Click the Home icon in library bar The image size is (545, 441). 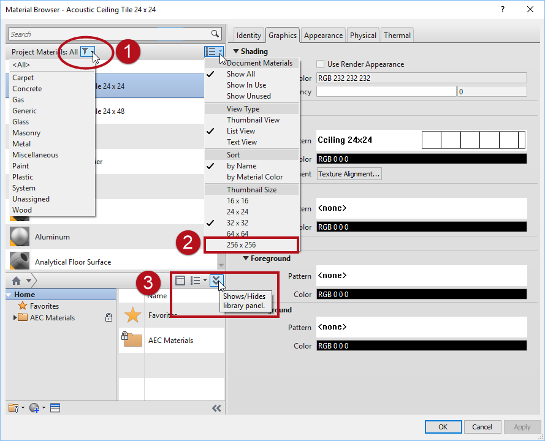[x=17, y=281]
